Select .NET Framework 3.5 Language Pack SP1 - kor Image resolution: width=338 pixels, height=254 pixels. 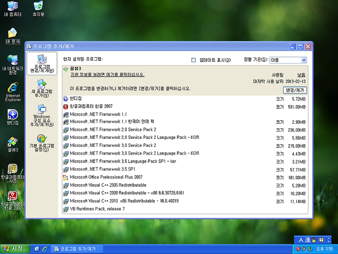tap(185, 162)
